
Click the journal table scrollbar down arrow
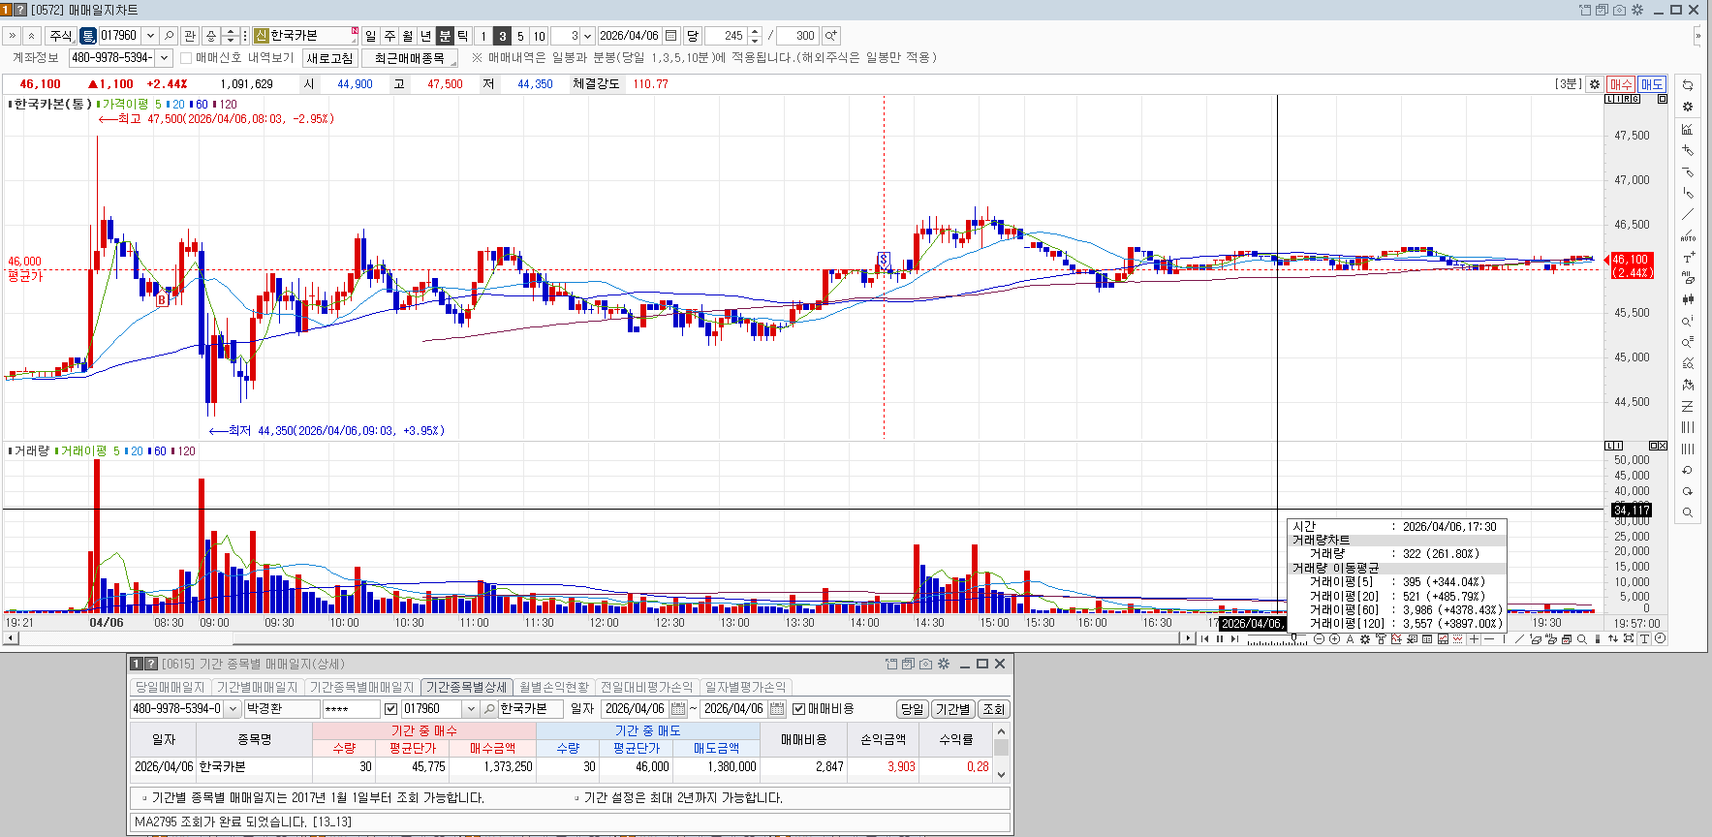click(x=1002, y=774)
